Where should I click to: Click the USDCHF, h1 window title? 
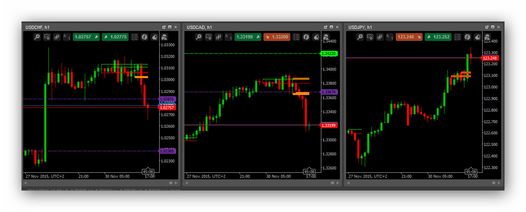click(38, 27)
